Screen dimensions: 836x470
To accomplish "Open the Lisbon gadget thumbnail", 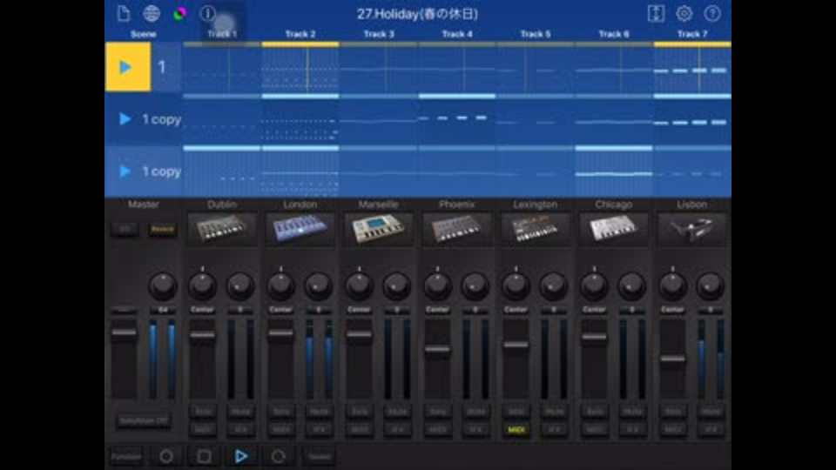I will click(692, 229).
